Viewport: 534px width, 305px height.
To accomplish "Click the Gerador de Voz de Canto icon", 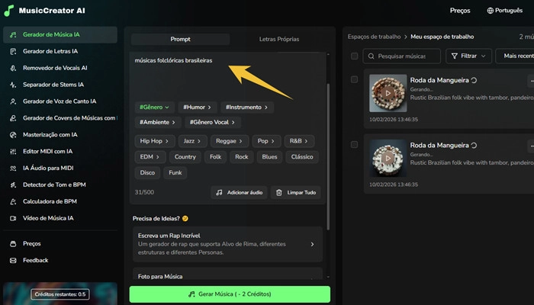I will pyautogui.click(x=13, y=101).
